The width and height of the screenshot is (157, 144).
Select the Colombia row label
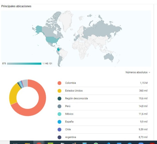[x=70, y=83]
